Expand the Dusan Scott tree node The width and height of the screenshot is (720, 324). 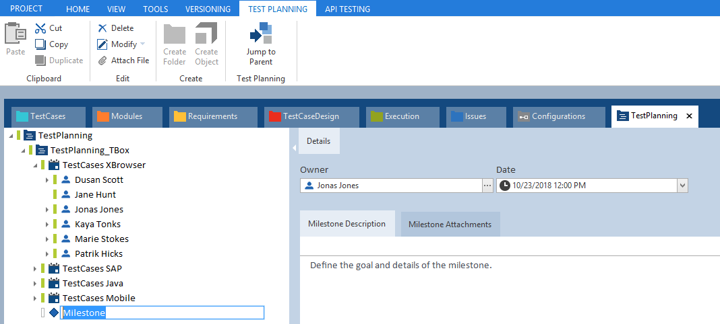(x=47, y=179)
